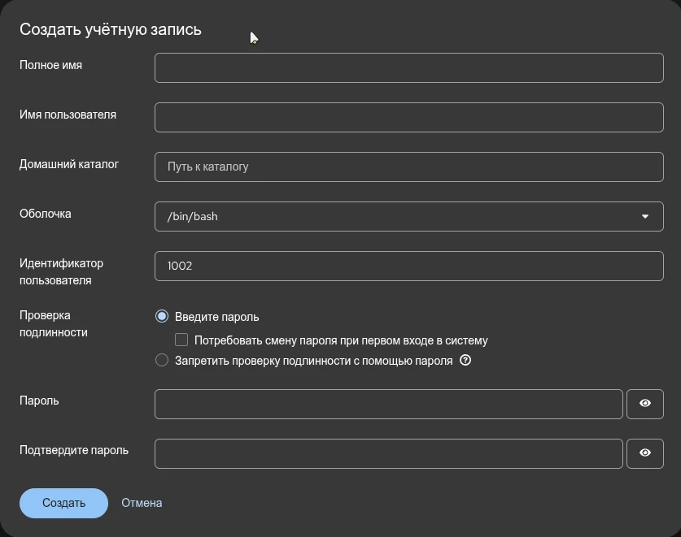Open the help icon beside Запретить проверку подлинности
The height and width of the screenshot is (537, 681).
pos(465,361)
